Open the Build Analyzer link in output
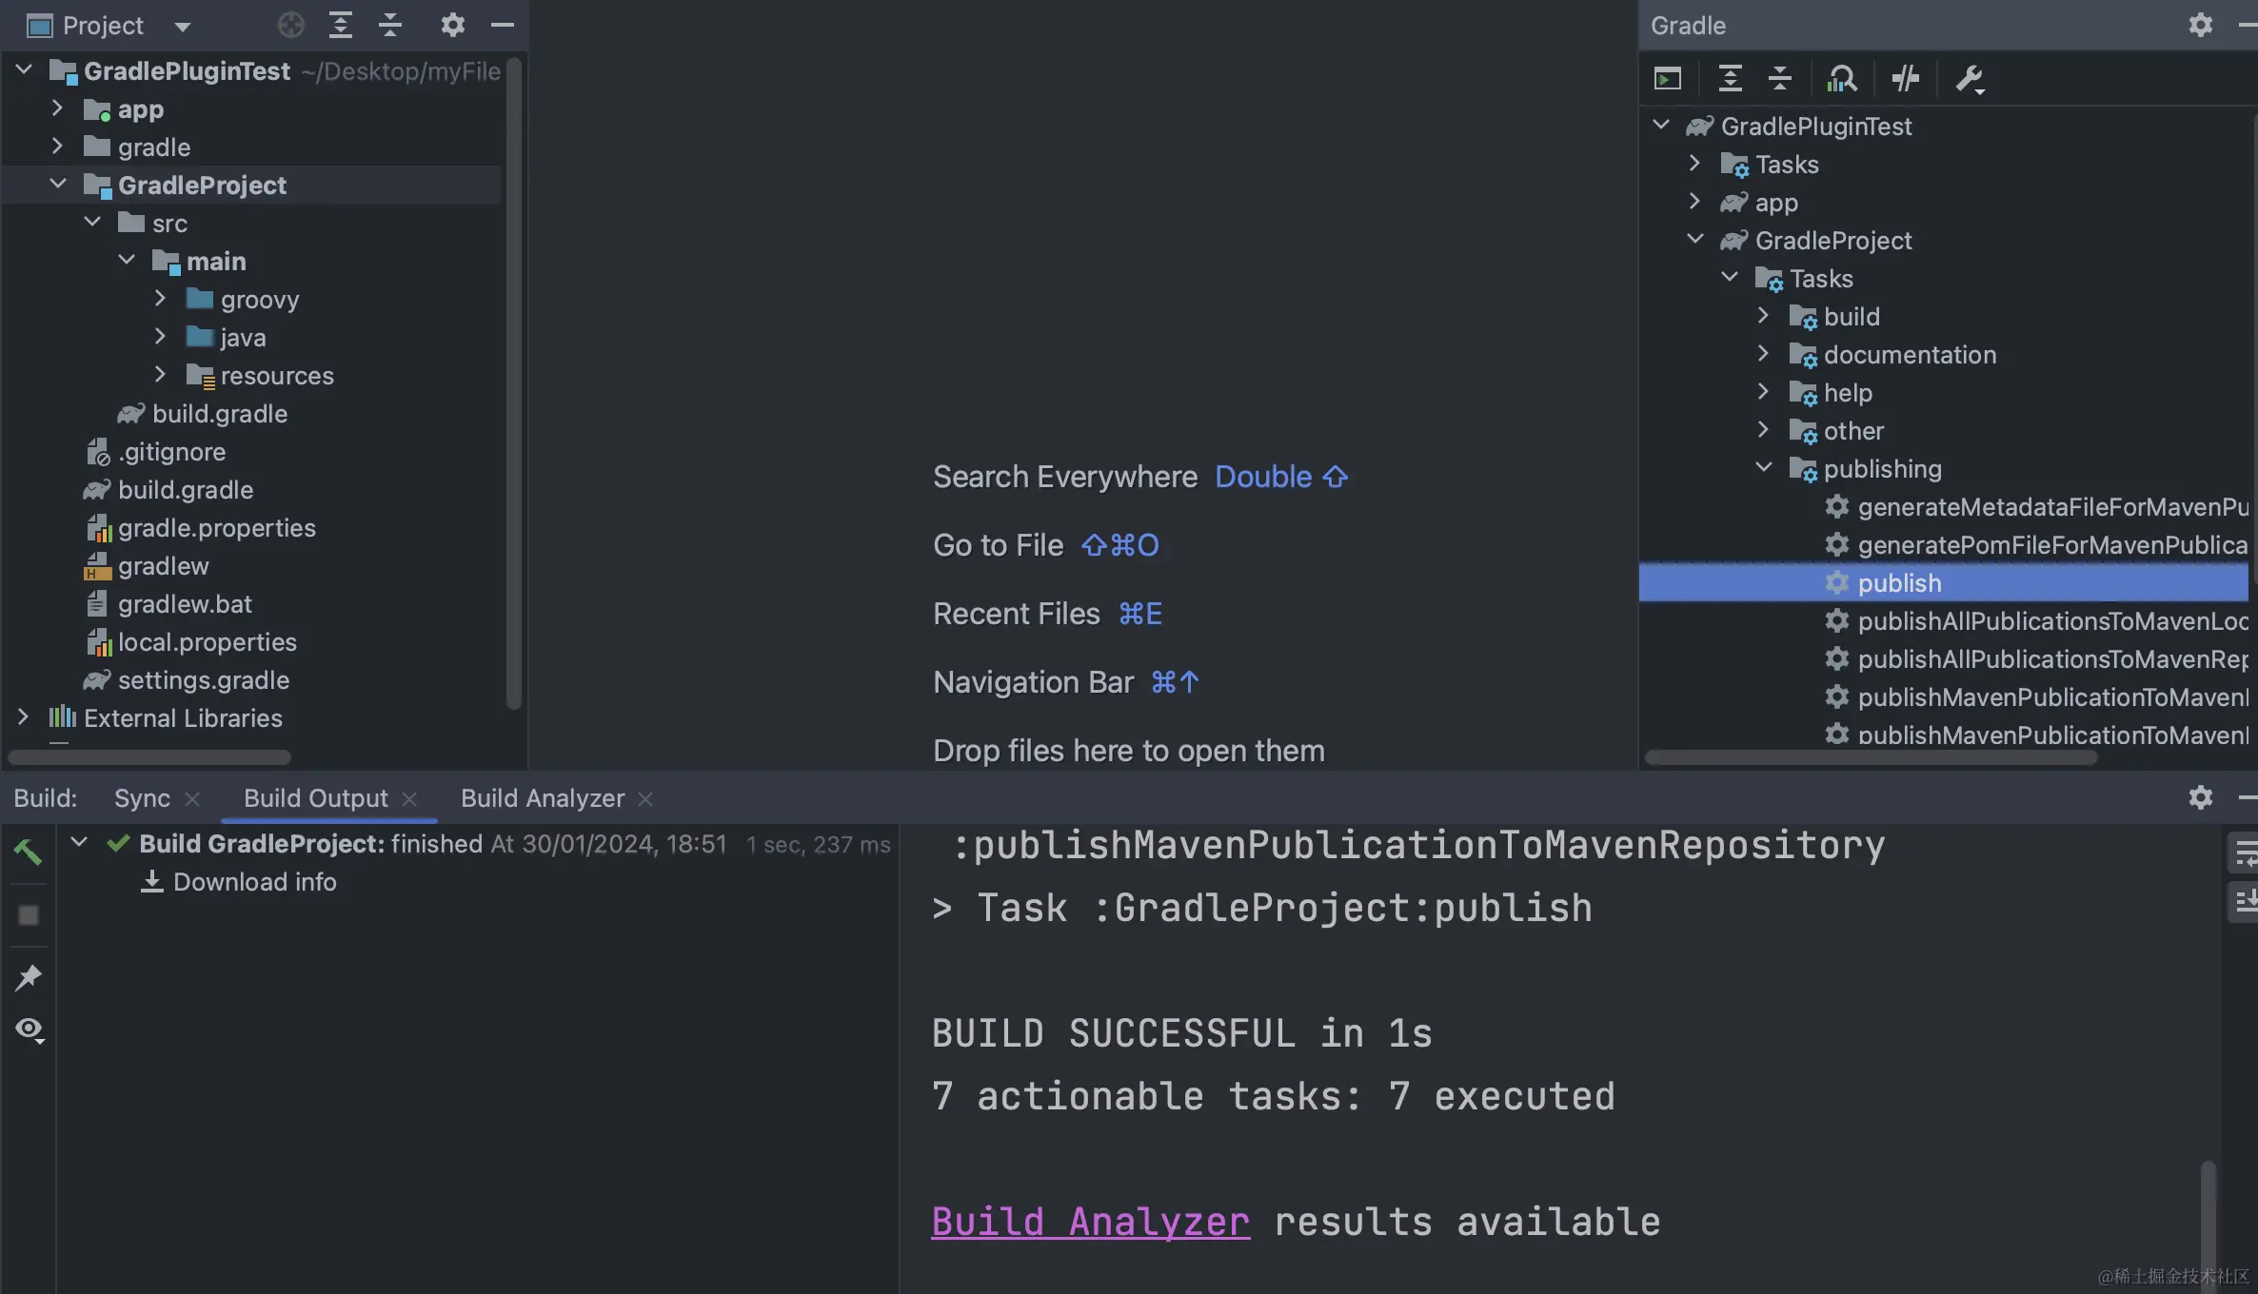Viewport: 2258px width, 1294px height. (1090, 1222)
